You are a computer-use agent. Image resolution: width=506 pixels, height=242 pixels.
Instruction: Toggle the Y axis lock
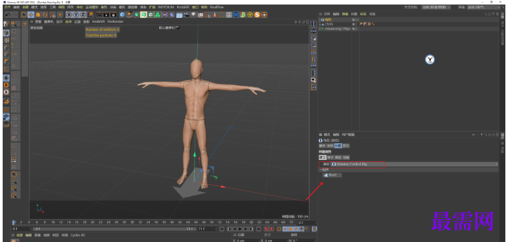[x=76, y=15]
